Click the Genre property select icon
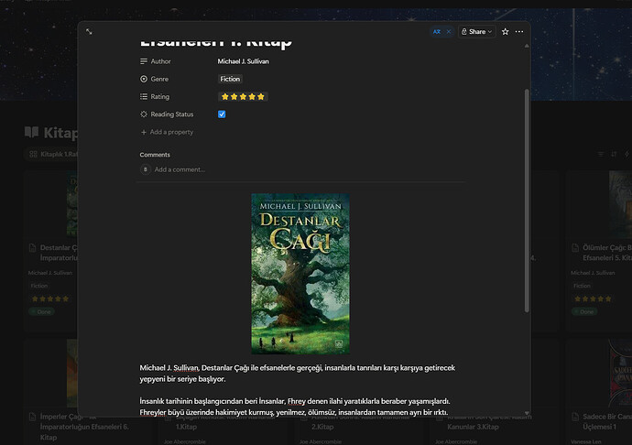Screen dimensions: 632x445 (144, 79)
